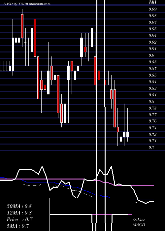Image resolution: width=165 pixels, height=231 pixels.
Task: Click the tallest red candle near 0.98
Action: click(x=35, y=38)
